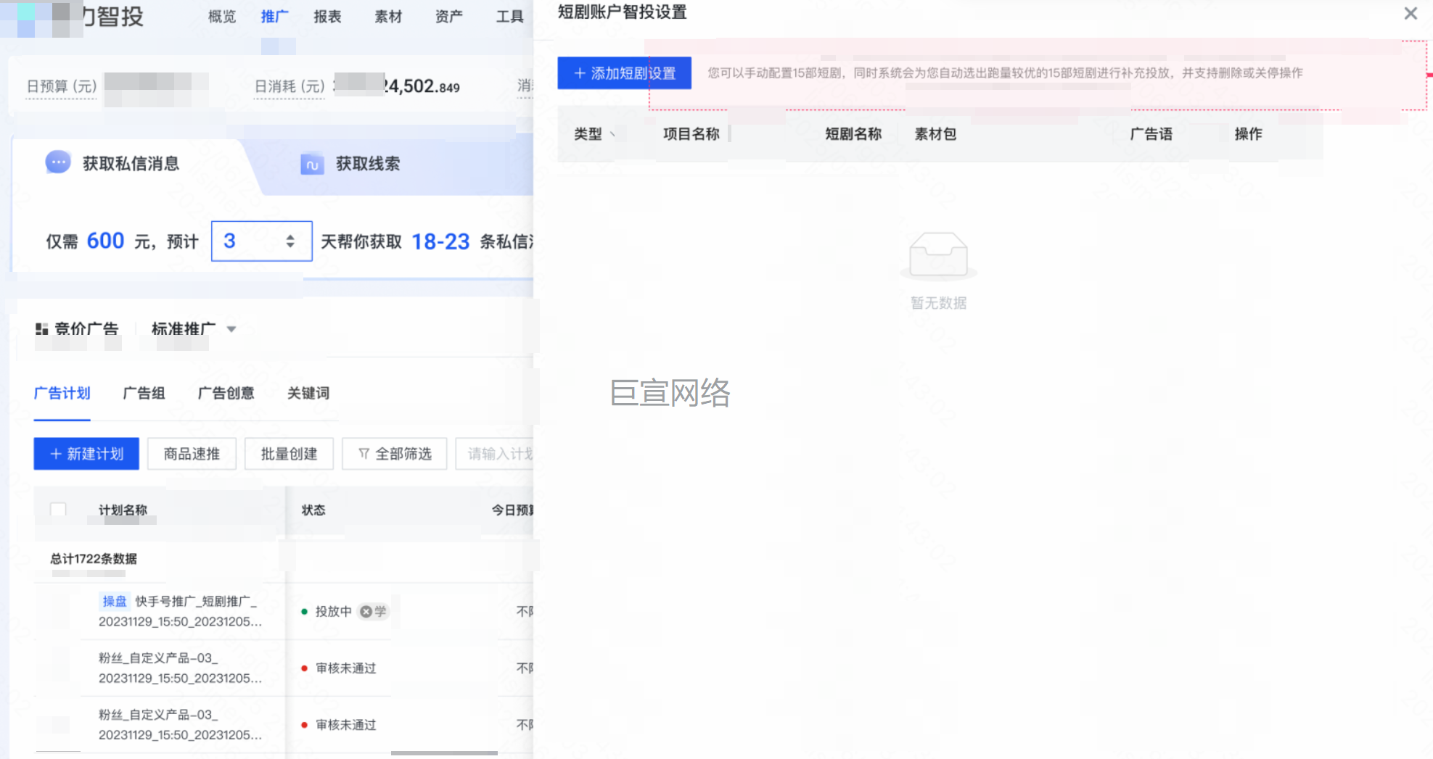
Task: Click the 添加短剧设置 button
Action: pos(624,73)
